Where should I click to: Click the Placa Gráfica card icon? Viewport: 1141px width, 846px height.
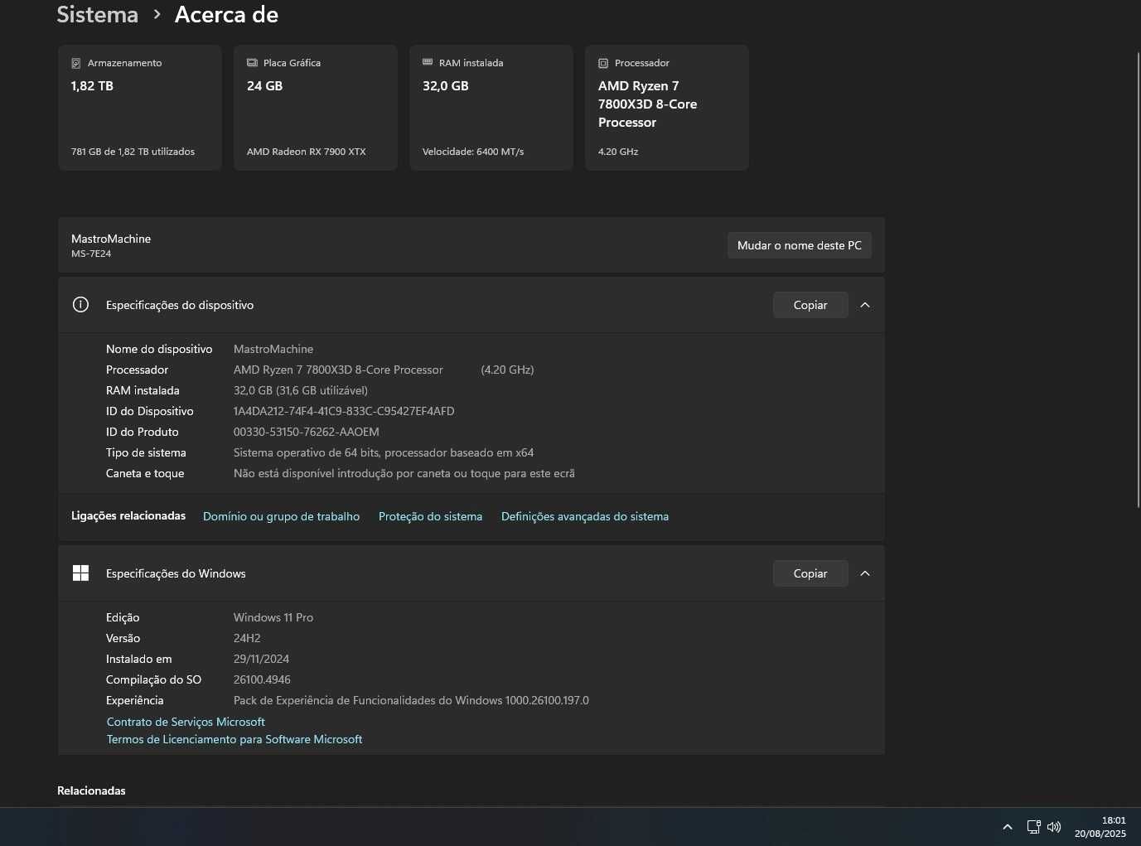pos(252,63)
